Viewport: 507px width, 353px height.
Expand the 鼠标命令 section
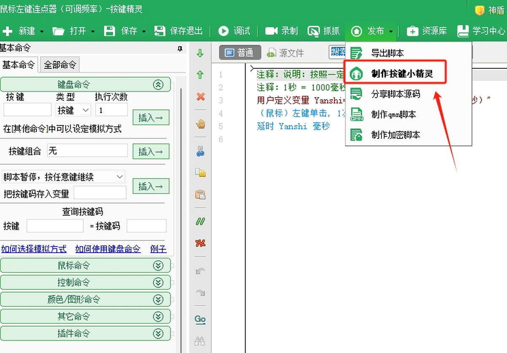pos(158,266)
